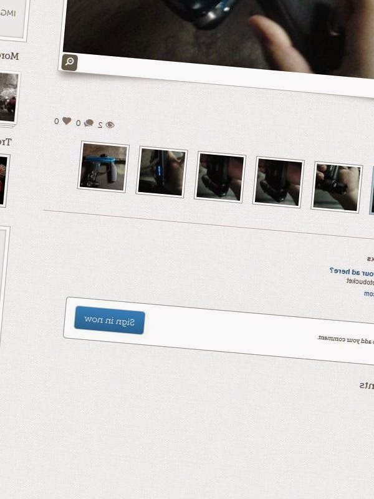Click the heart like icon
The image size is (374, 499).
click(x=67, y=121)
